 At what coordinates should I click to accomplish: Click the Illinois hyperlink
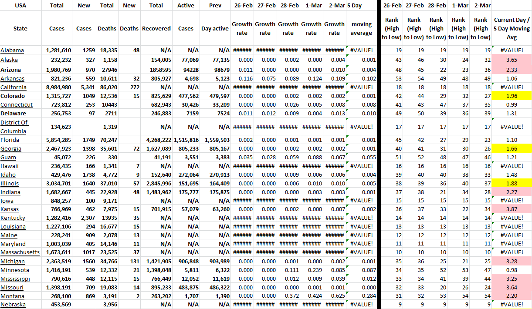[x=10, y=184]
